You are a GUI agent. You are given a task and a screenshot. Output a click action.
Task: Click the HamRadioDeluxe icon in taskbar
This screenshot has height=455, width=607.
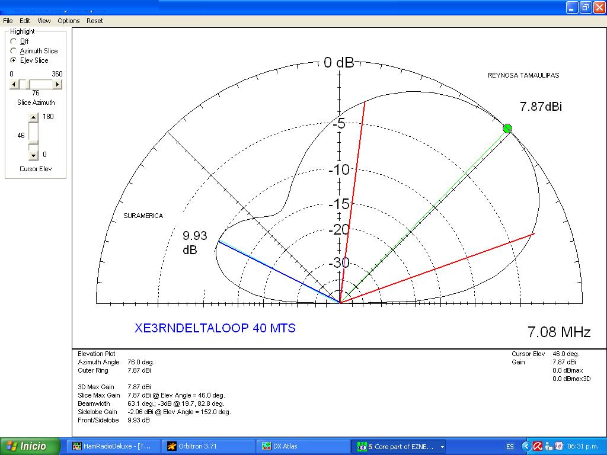77,446
